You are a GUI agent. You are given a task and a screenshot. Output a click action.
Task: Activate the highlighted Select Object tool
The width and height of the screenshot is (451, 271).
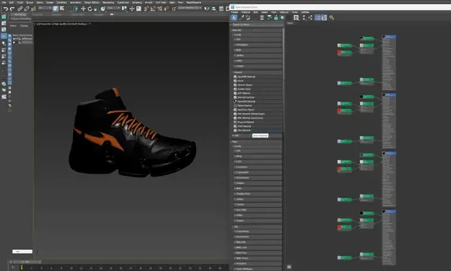click(x=55, y=9)
